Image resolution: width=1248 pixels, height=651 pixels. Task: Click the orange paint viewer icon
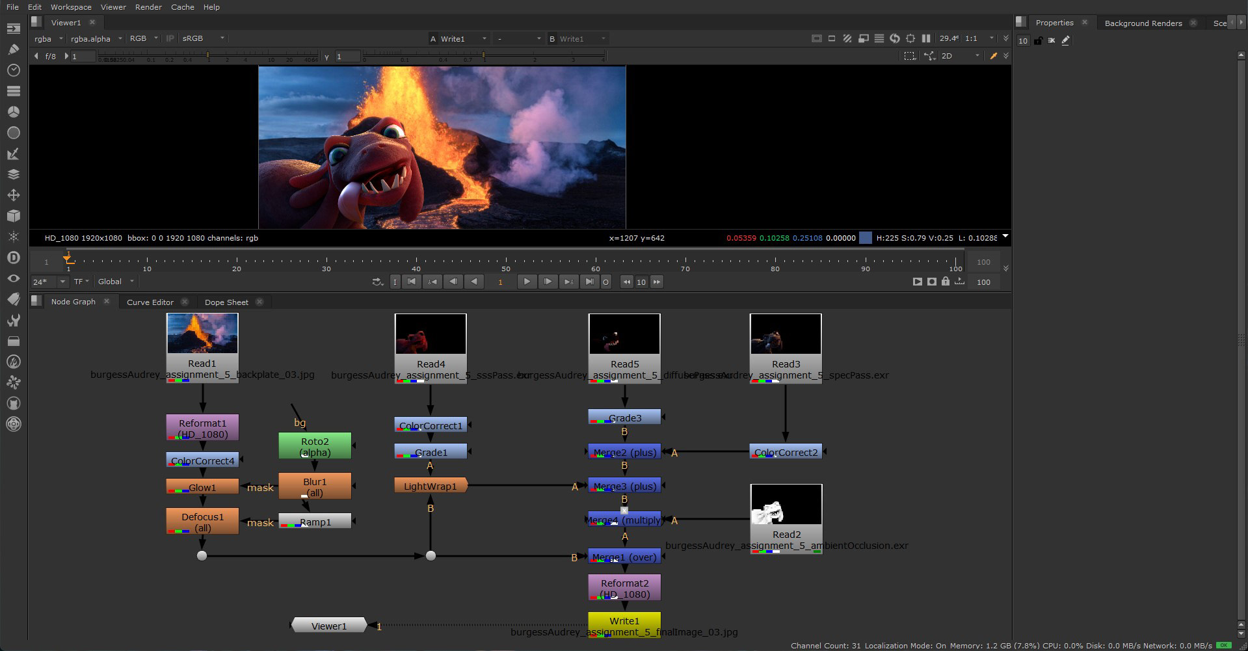[x=993, y=56]
